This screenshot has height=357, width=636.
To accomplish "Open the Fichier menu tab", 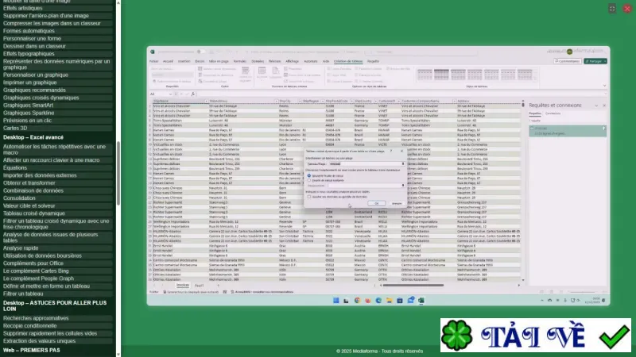I will (x=153, y=62).
